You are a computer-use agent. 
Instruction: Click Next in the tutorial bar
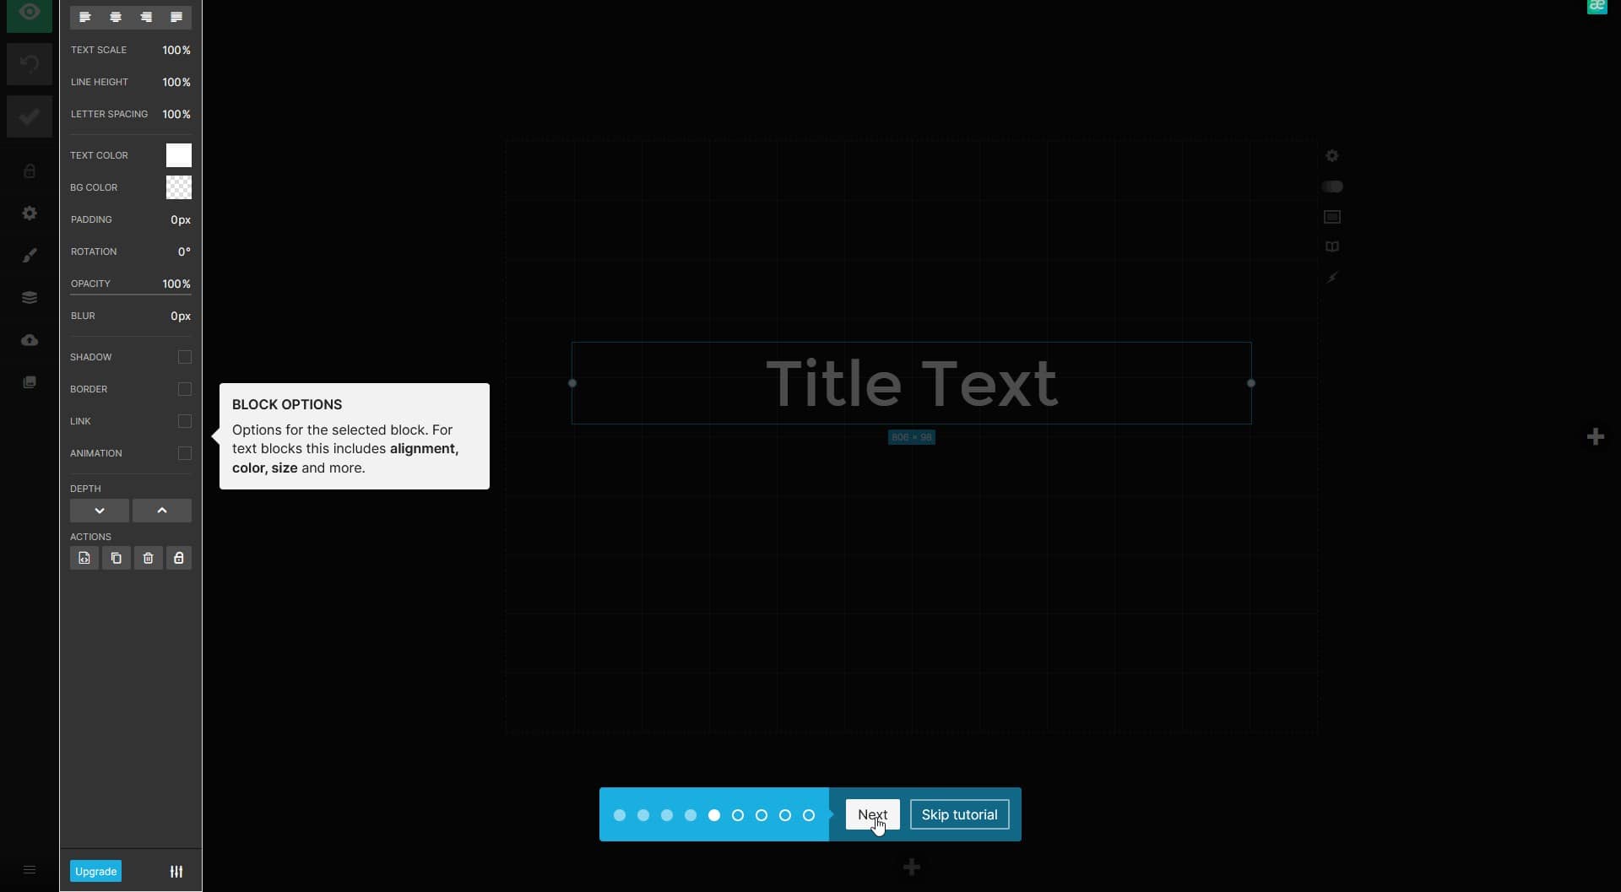pos(872,814)
